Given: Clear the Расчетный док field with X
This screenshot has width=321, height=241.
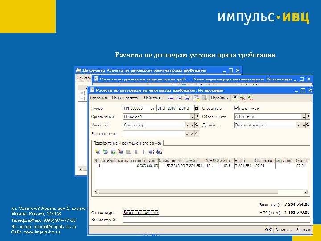Looking at the screenshot, I should tap(192, 133).
